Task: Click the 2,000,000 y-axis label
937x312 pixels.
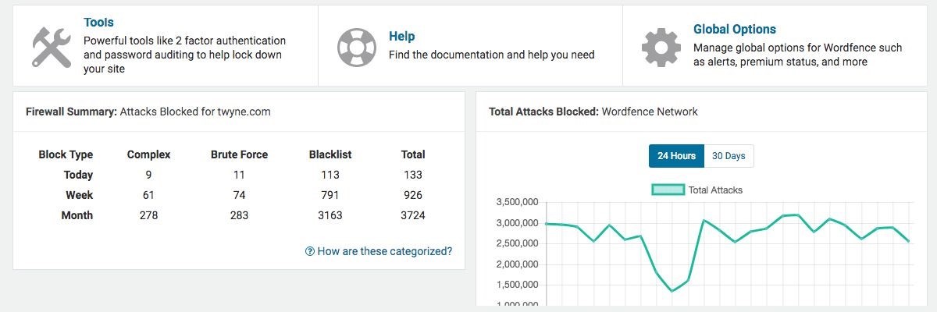Action: tap(516, 264)
